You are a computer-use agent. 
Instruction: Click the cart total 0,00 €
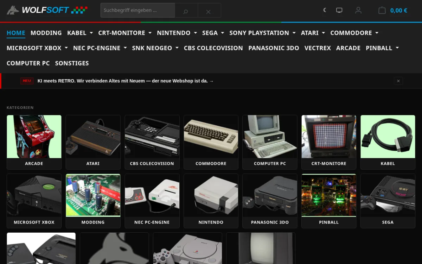pyautogui.click(x=399, y=11)
